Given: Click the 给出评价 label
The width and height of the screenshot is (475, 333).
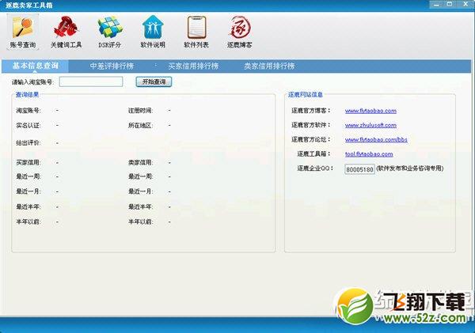Looking at the screenshot, I should 28,143.
